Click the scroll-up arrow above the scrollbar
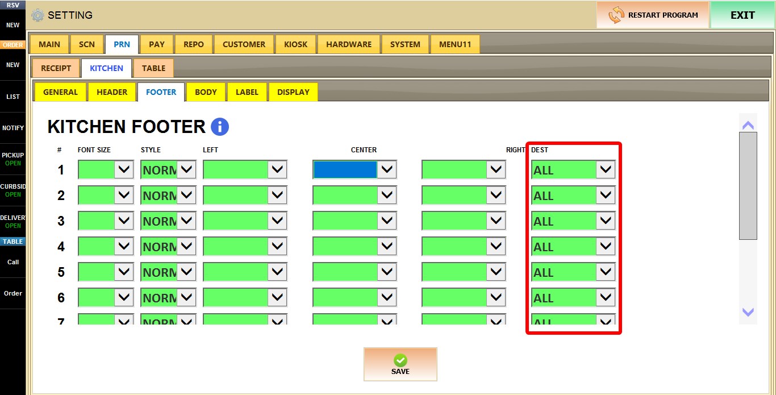 (x=748, y=125)
